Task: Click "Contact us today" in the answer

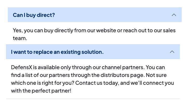Action: click(101, 83)
